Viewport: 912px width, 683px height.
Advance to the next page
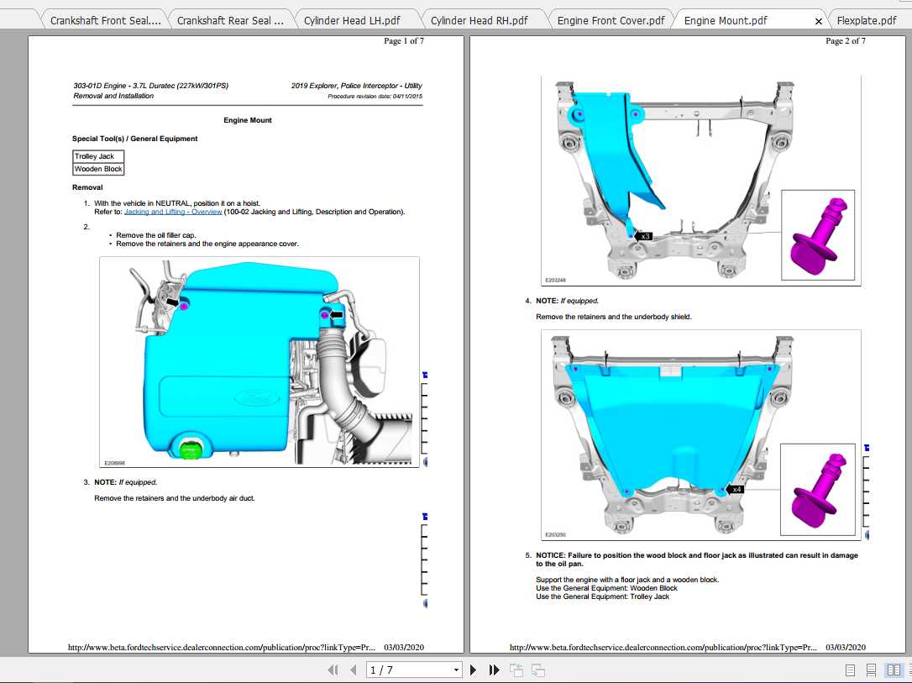point(473,670)
